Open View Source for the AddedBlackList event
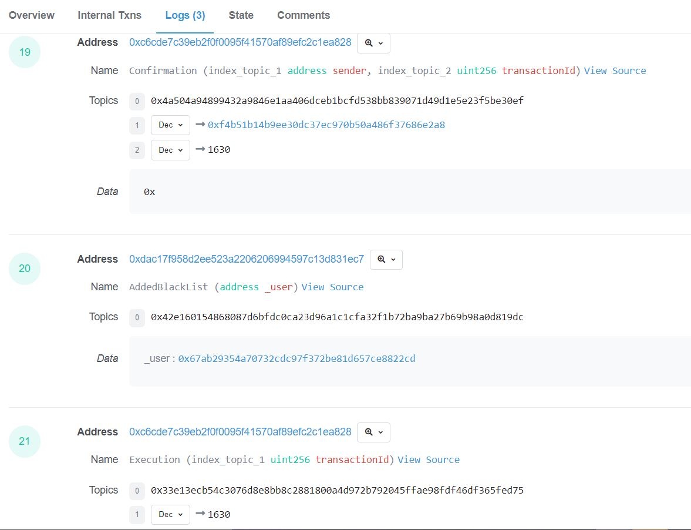691x530 pixels. pyautogui.click(x=332, y=287)
